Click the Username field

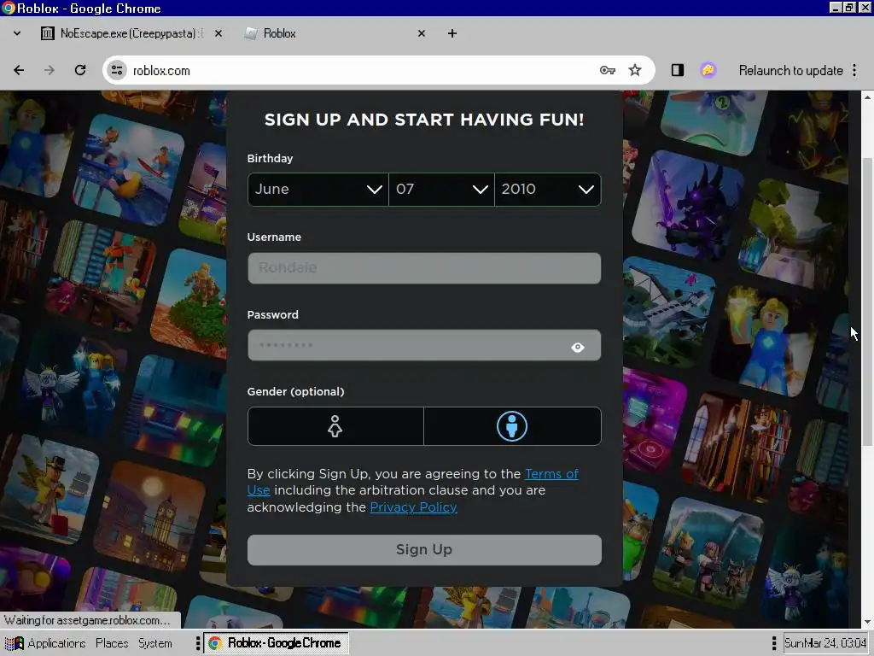pyautogui.click(x=424, y=267)
